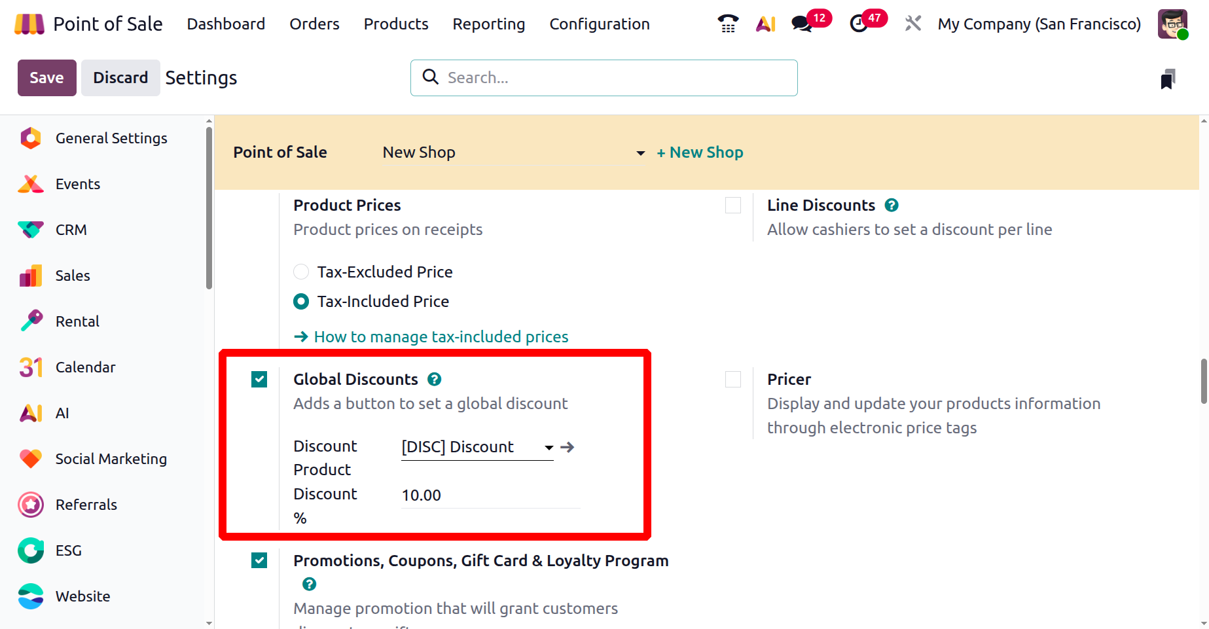Expand the New Shop selector dropdown
Image resolution: width=1209 pixels, height=629 pixels.
pyautogui.click(x=640, y=153)
